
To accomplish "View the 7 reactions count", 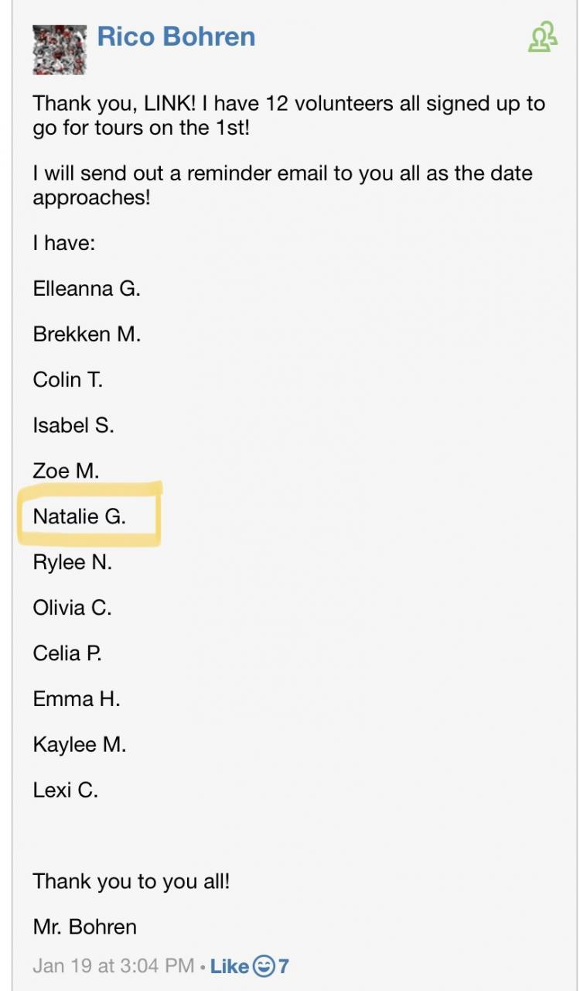I will 284,966.
